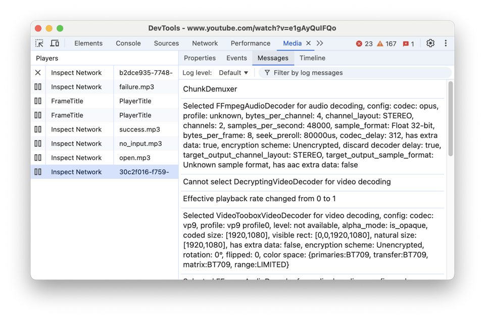The height and width of the screenshot is (320, 485).
Task: Open the Timeline tab
Action: (x=312, y=58)
